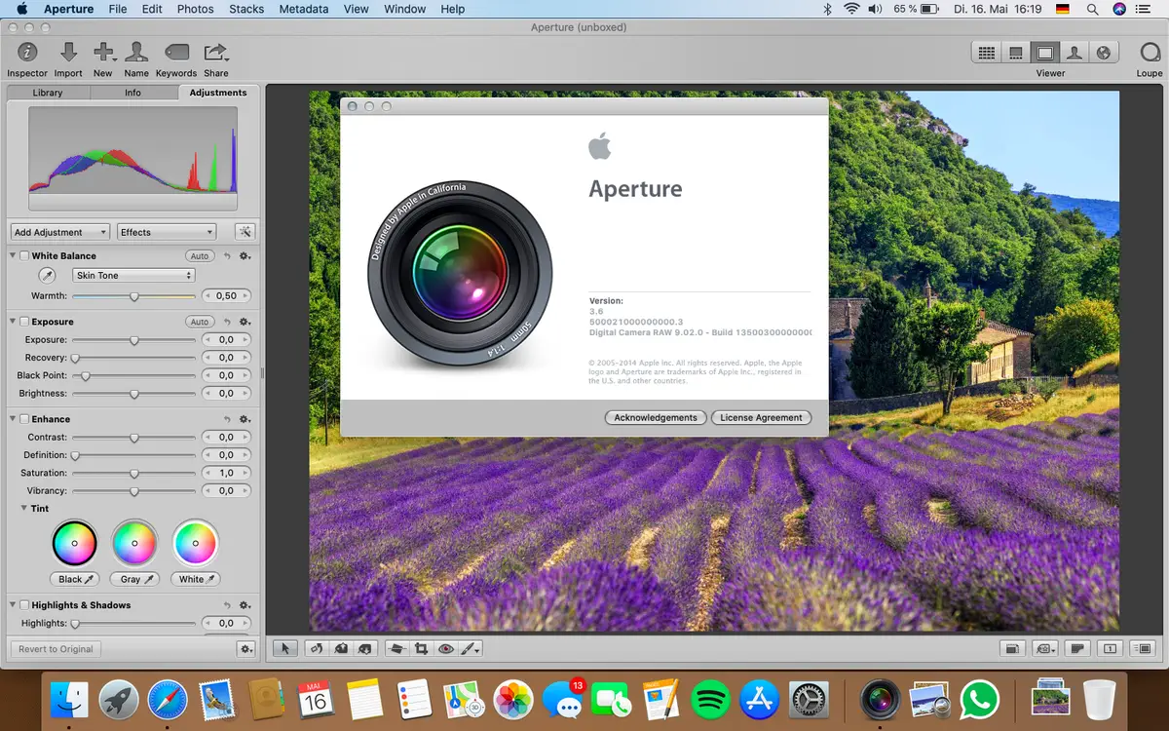Activate the Loupe magnifier
The image size is (1169, 731).
1150,53
